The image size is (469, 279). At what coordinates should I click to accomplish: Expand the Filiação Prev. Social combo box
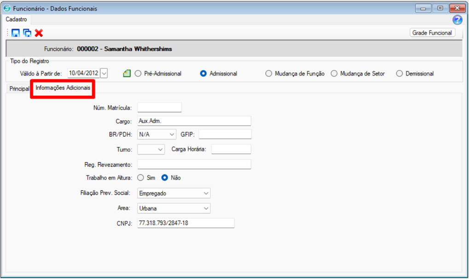pos(206,193)
